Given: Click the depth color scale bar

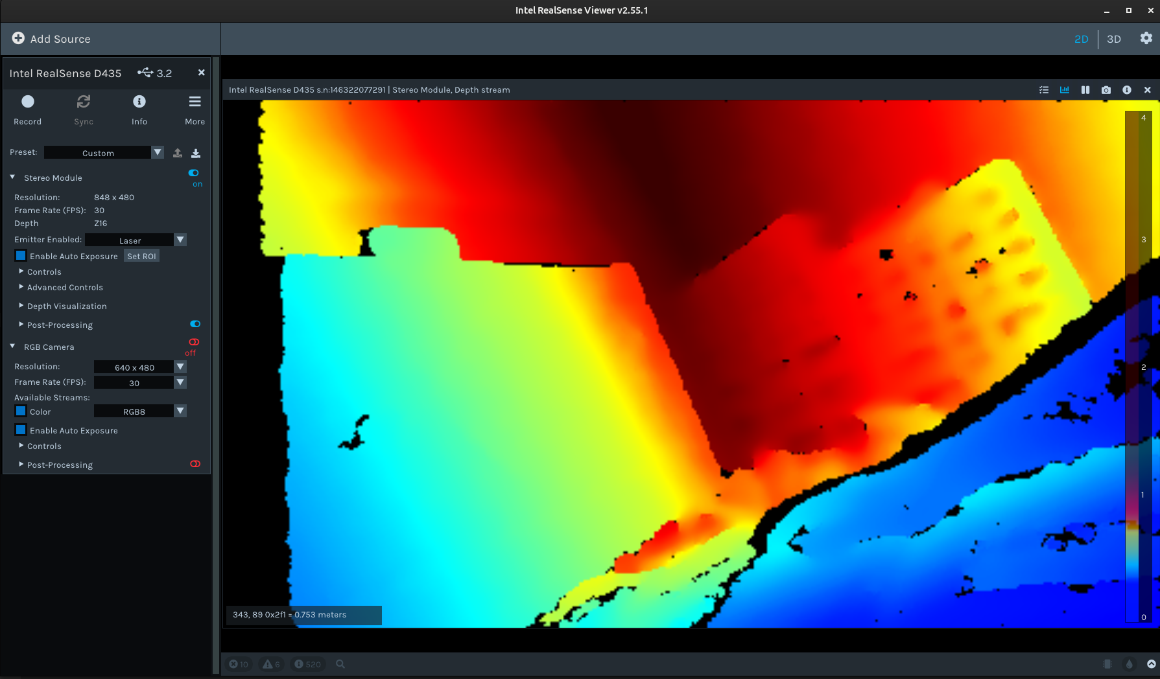Looking at the screenshot, I should tap(1139, 367).
